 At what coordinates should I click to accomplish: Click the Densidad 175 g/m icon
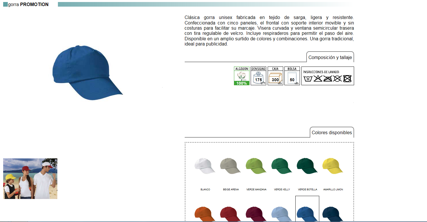tap(258, 76)
